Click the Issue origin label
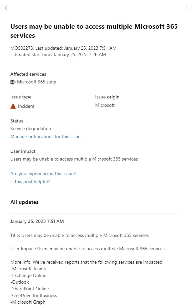This screenshot has width=187, height=306. (107, 97)
